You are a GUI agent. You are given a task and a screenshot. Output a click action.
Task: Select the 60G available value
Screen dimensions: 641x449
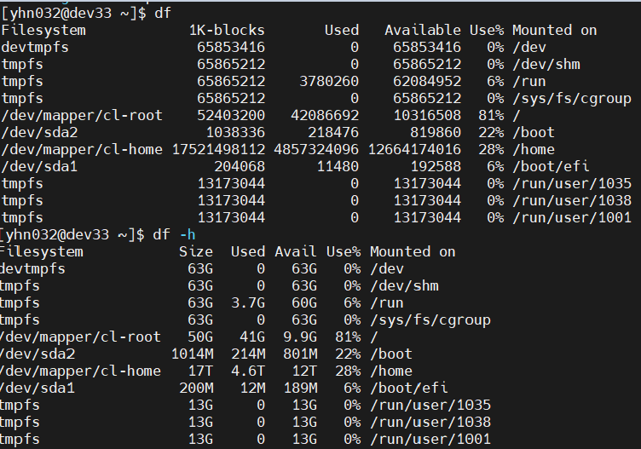click(304, 302)
